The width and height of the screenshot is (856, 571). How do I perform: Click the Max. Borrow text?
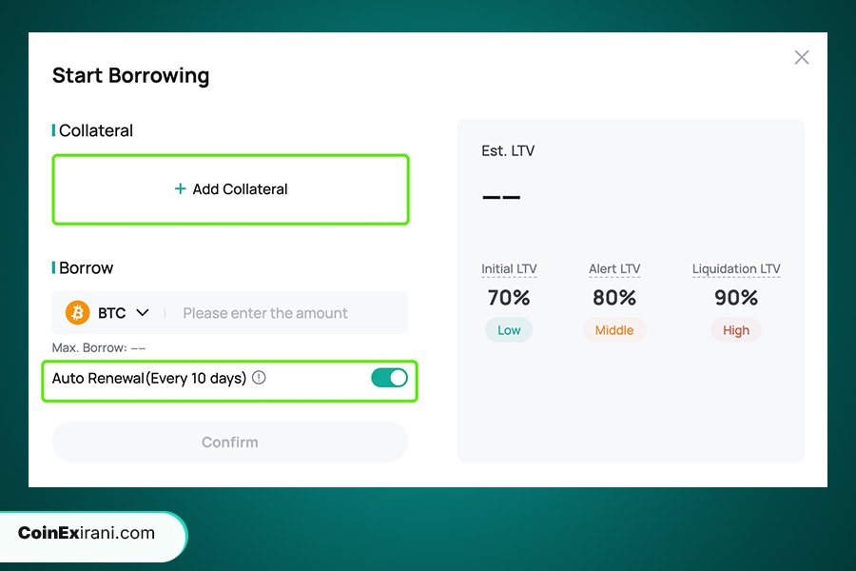point(99,347)
